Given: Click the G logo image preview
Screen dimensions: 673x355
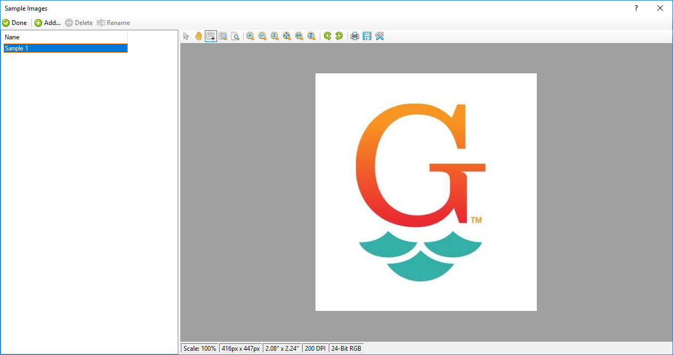Looking at the screenshot, I should coord(426,192).
